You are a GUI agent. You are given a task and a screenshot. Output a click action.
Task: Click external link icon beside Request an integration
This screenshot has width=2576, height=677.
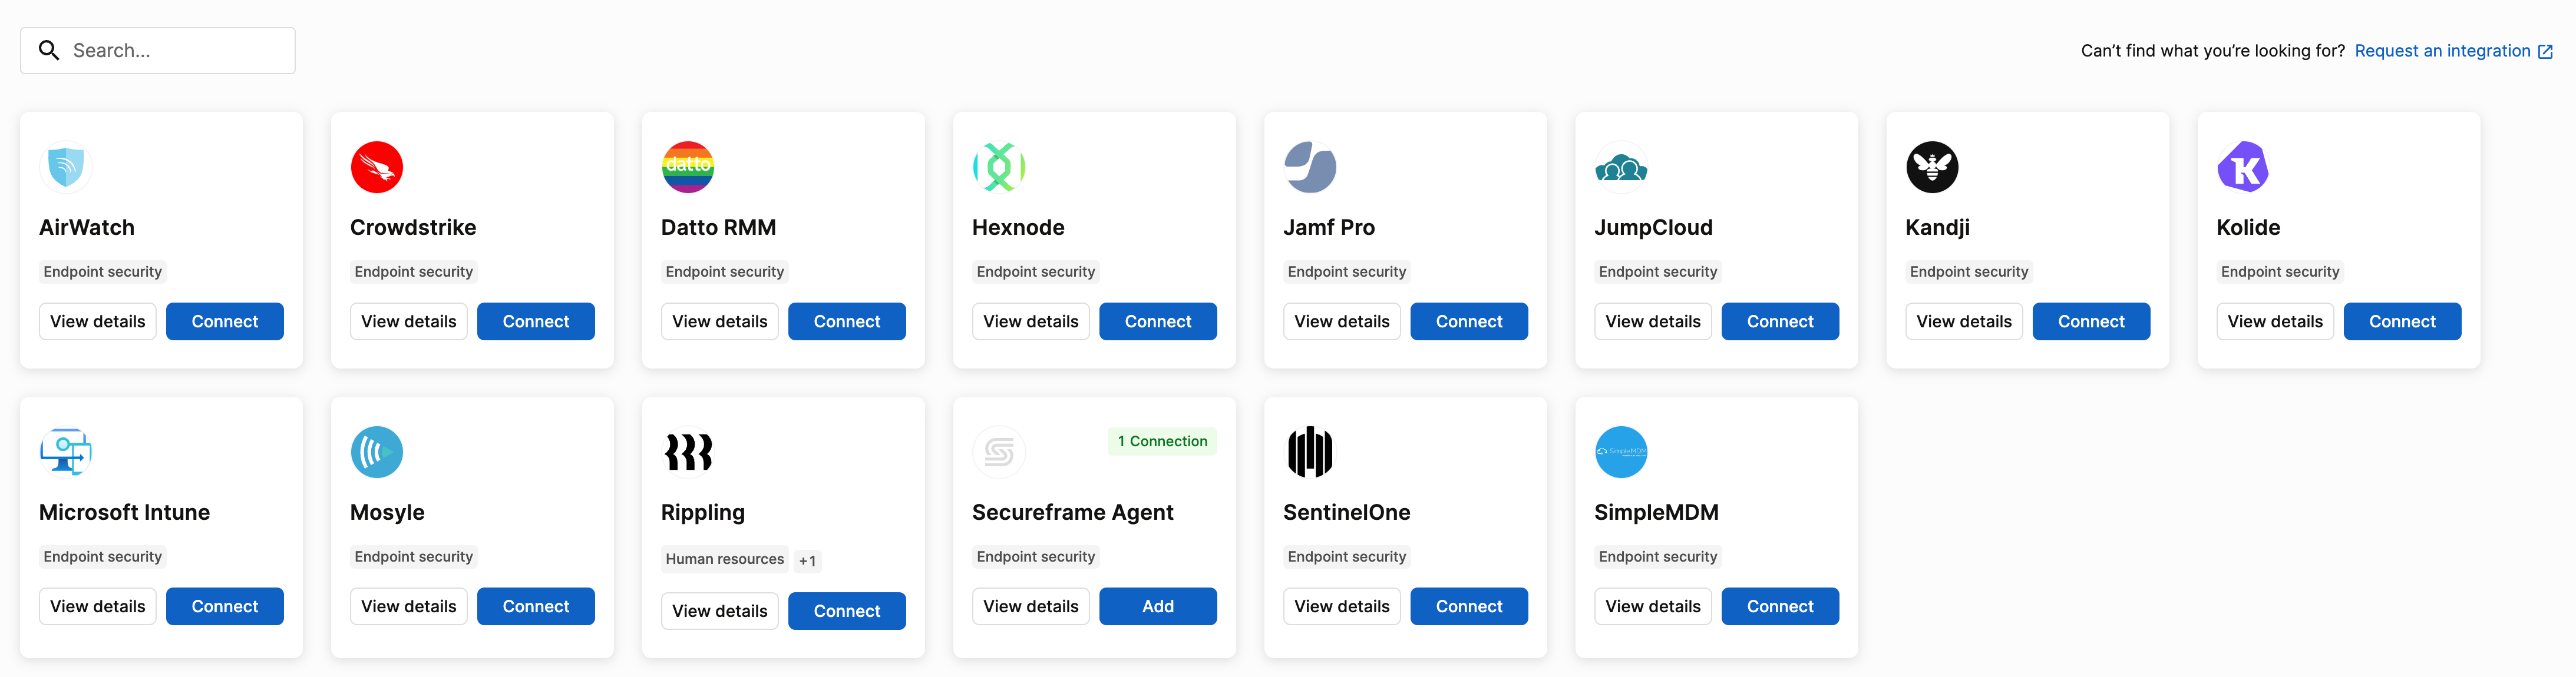[2545, 51]
